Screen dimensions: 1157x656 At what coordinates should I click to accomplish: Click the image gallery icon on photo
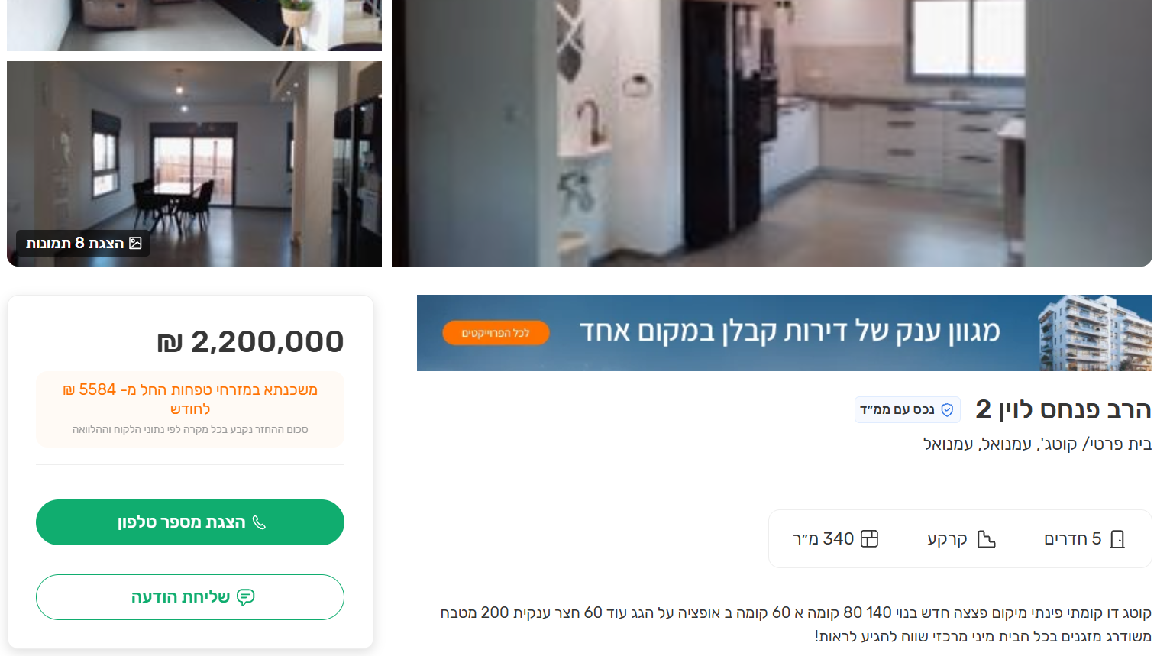(135, 243)
